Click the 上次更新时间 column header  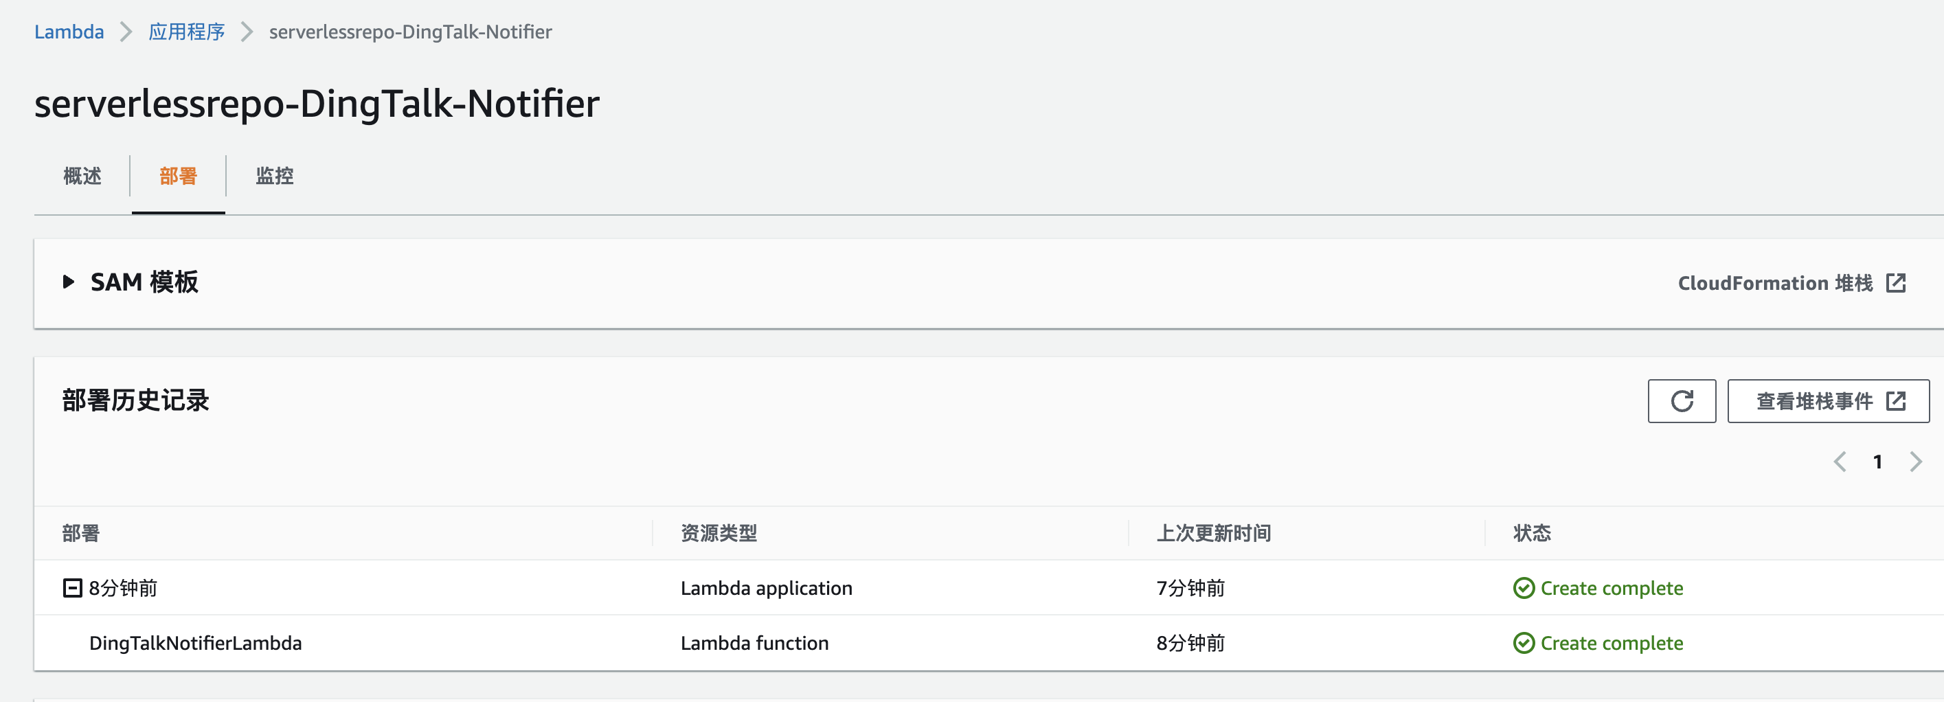[1214, 533]
